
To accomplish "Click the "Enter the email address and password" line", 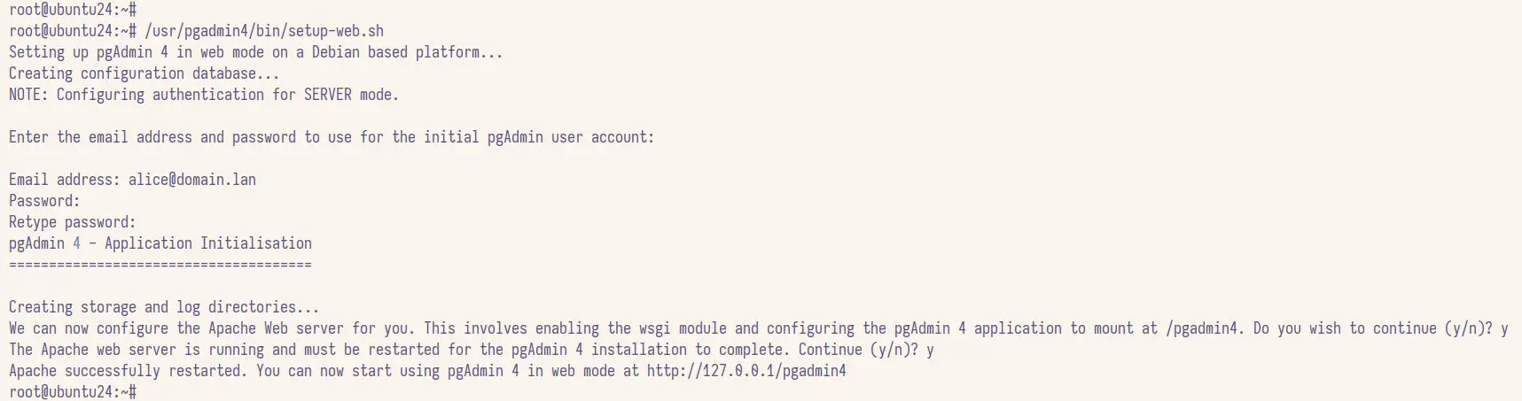I will click(x=332, y=137).
